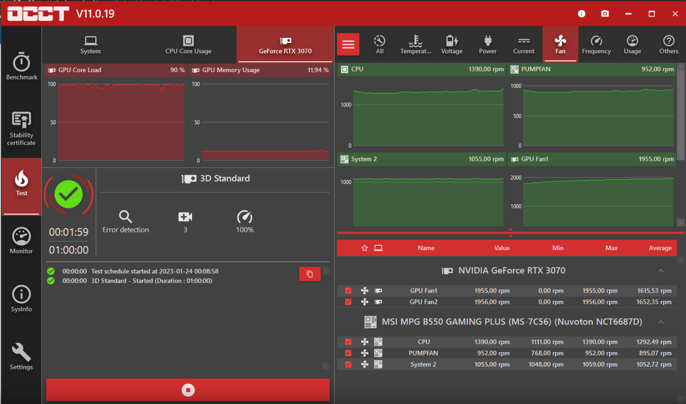Select the Fan sensors tab
The height and width of the screenshot is (404, 686).
(560, 44)
